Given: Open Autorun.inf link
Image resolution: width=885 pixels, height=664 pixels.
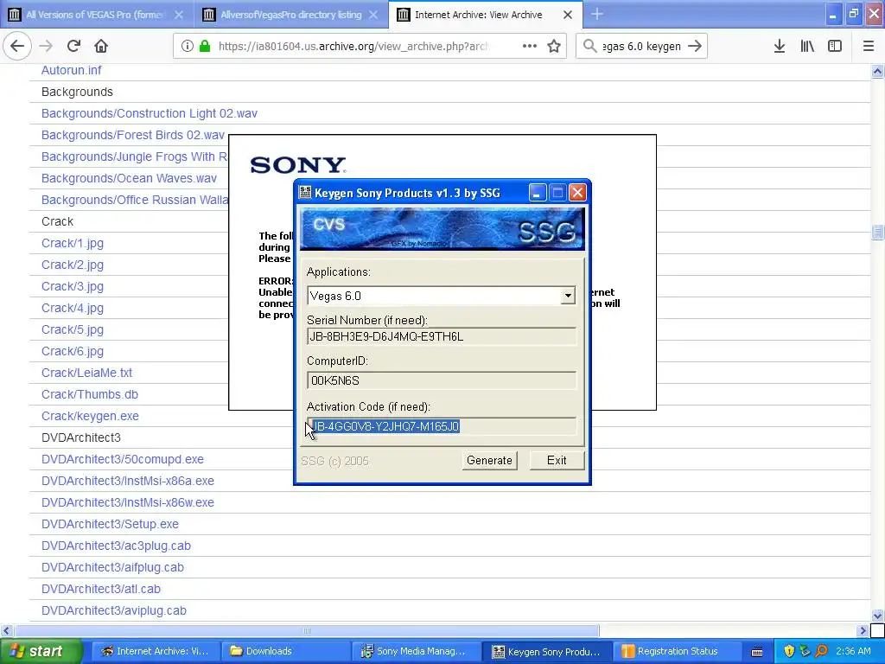Looking at the screenshot, I should (x=71, y=70).
